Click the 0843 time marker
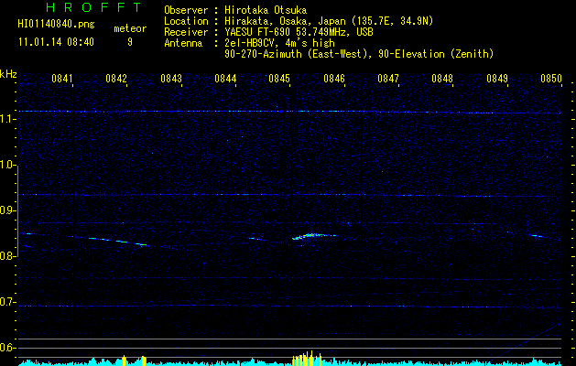This screenshot has width=576, height=366. point(171,79)
